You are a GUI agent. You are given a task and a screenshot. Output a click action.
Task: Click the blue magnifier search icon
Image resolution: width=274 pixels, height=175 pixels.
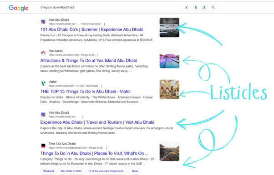(213, 7)
